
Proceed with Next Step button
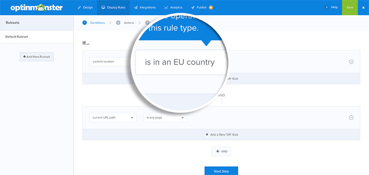point(221,171)
